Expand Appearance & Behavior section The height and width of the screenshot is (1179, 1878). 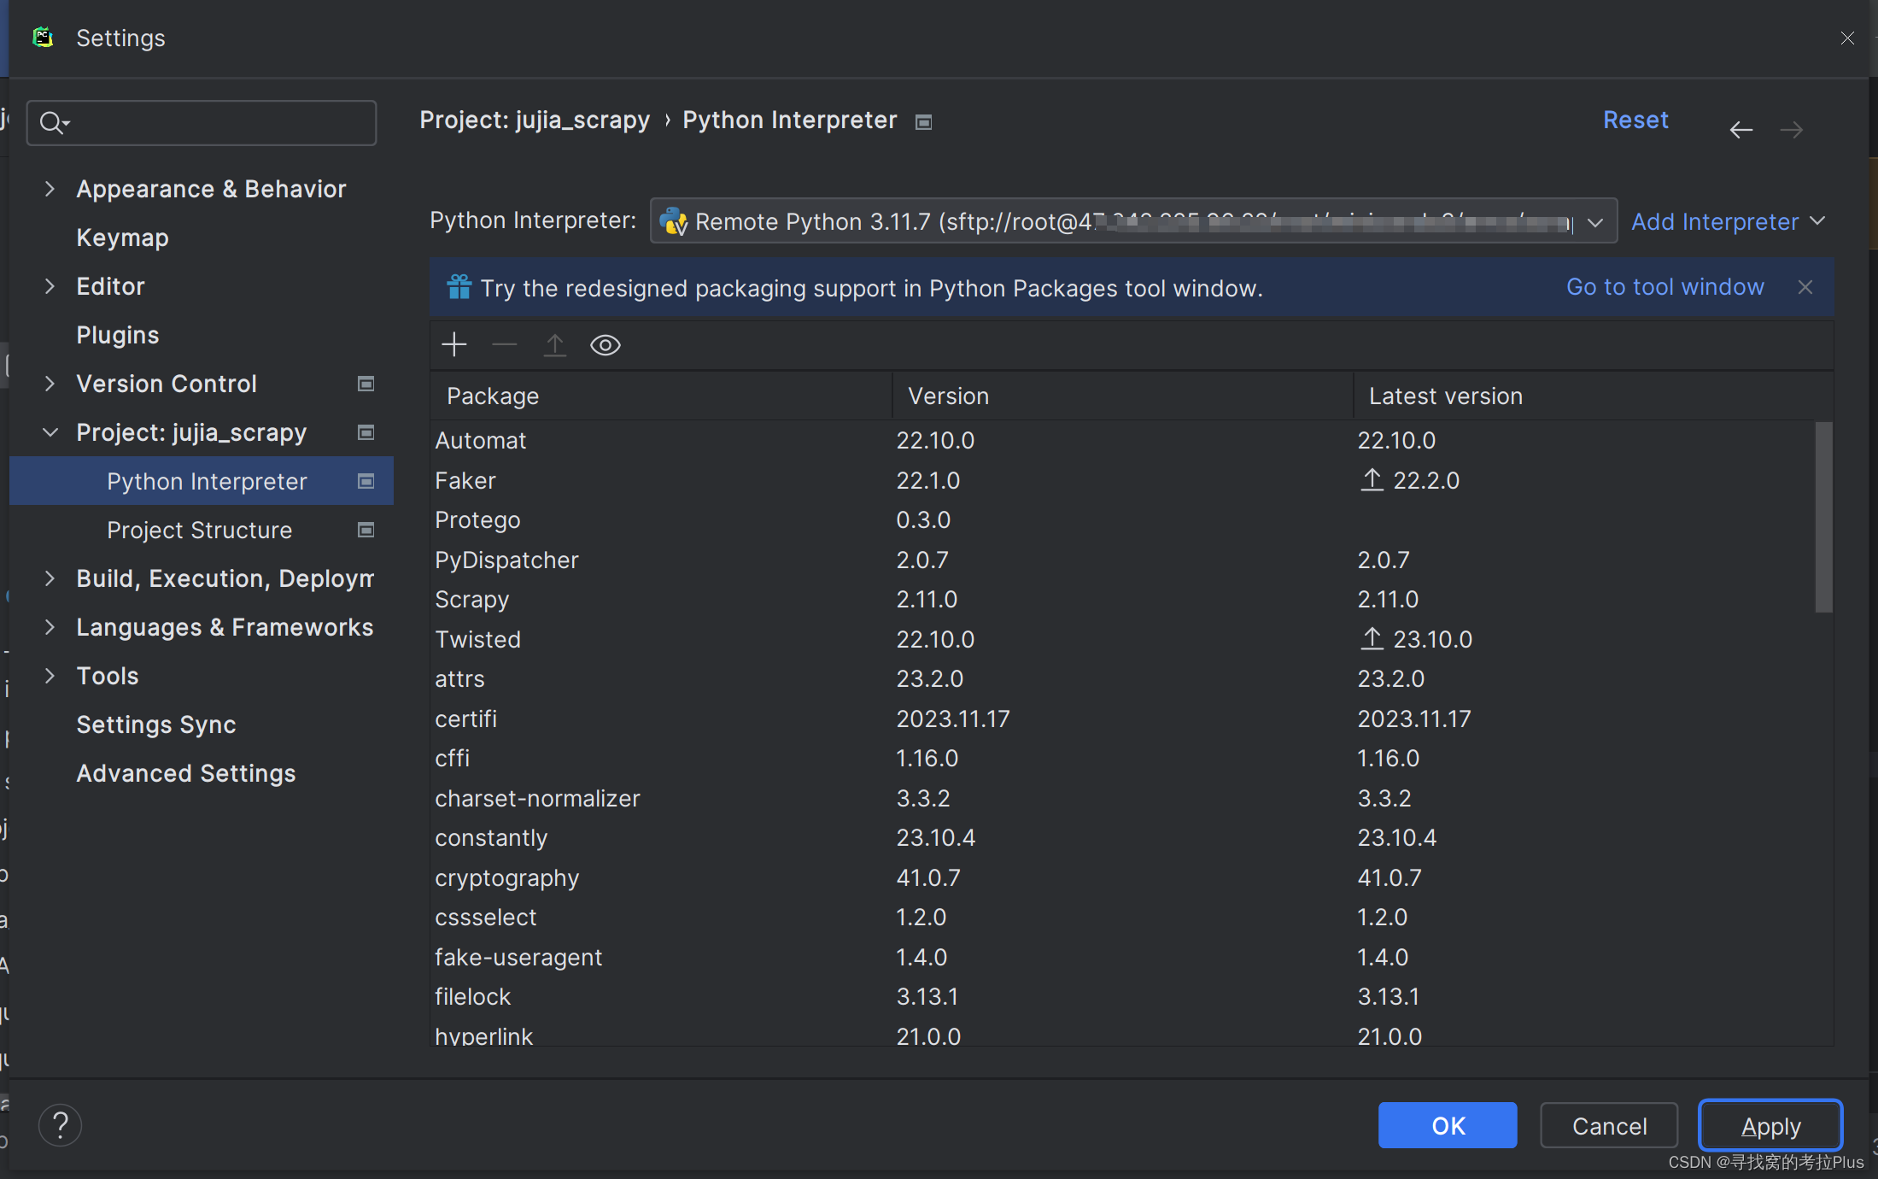click(x=50, y=189)
